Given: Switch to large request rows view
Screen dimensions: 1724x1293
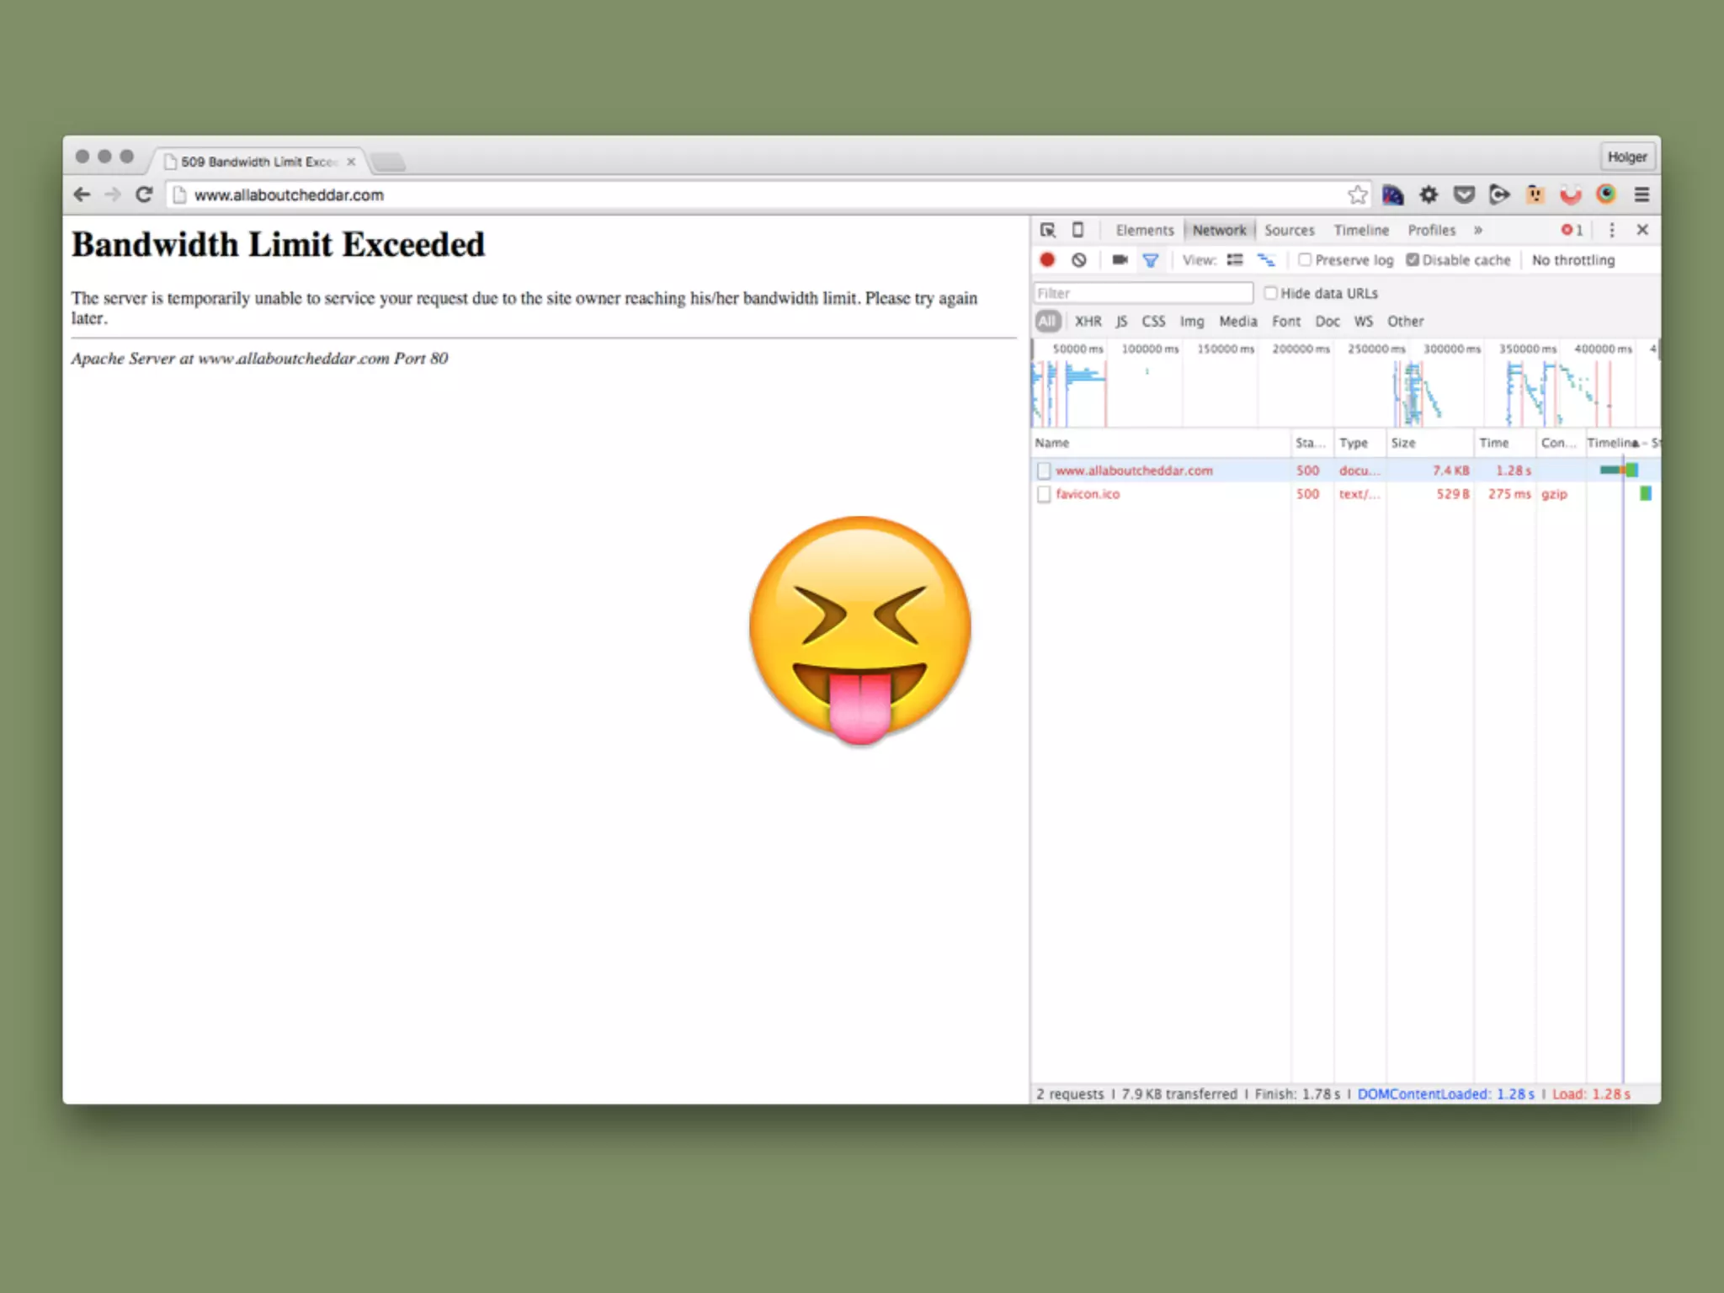Looking at the screenshot, I should 1235,260.
